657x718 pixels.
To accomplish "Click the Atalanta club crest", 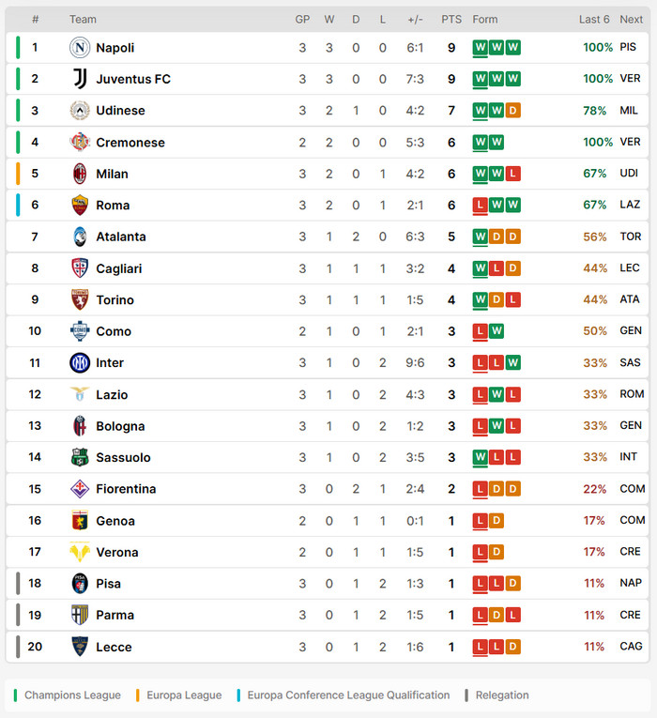I will coord(80,237).
